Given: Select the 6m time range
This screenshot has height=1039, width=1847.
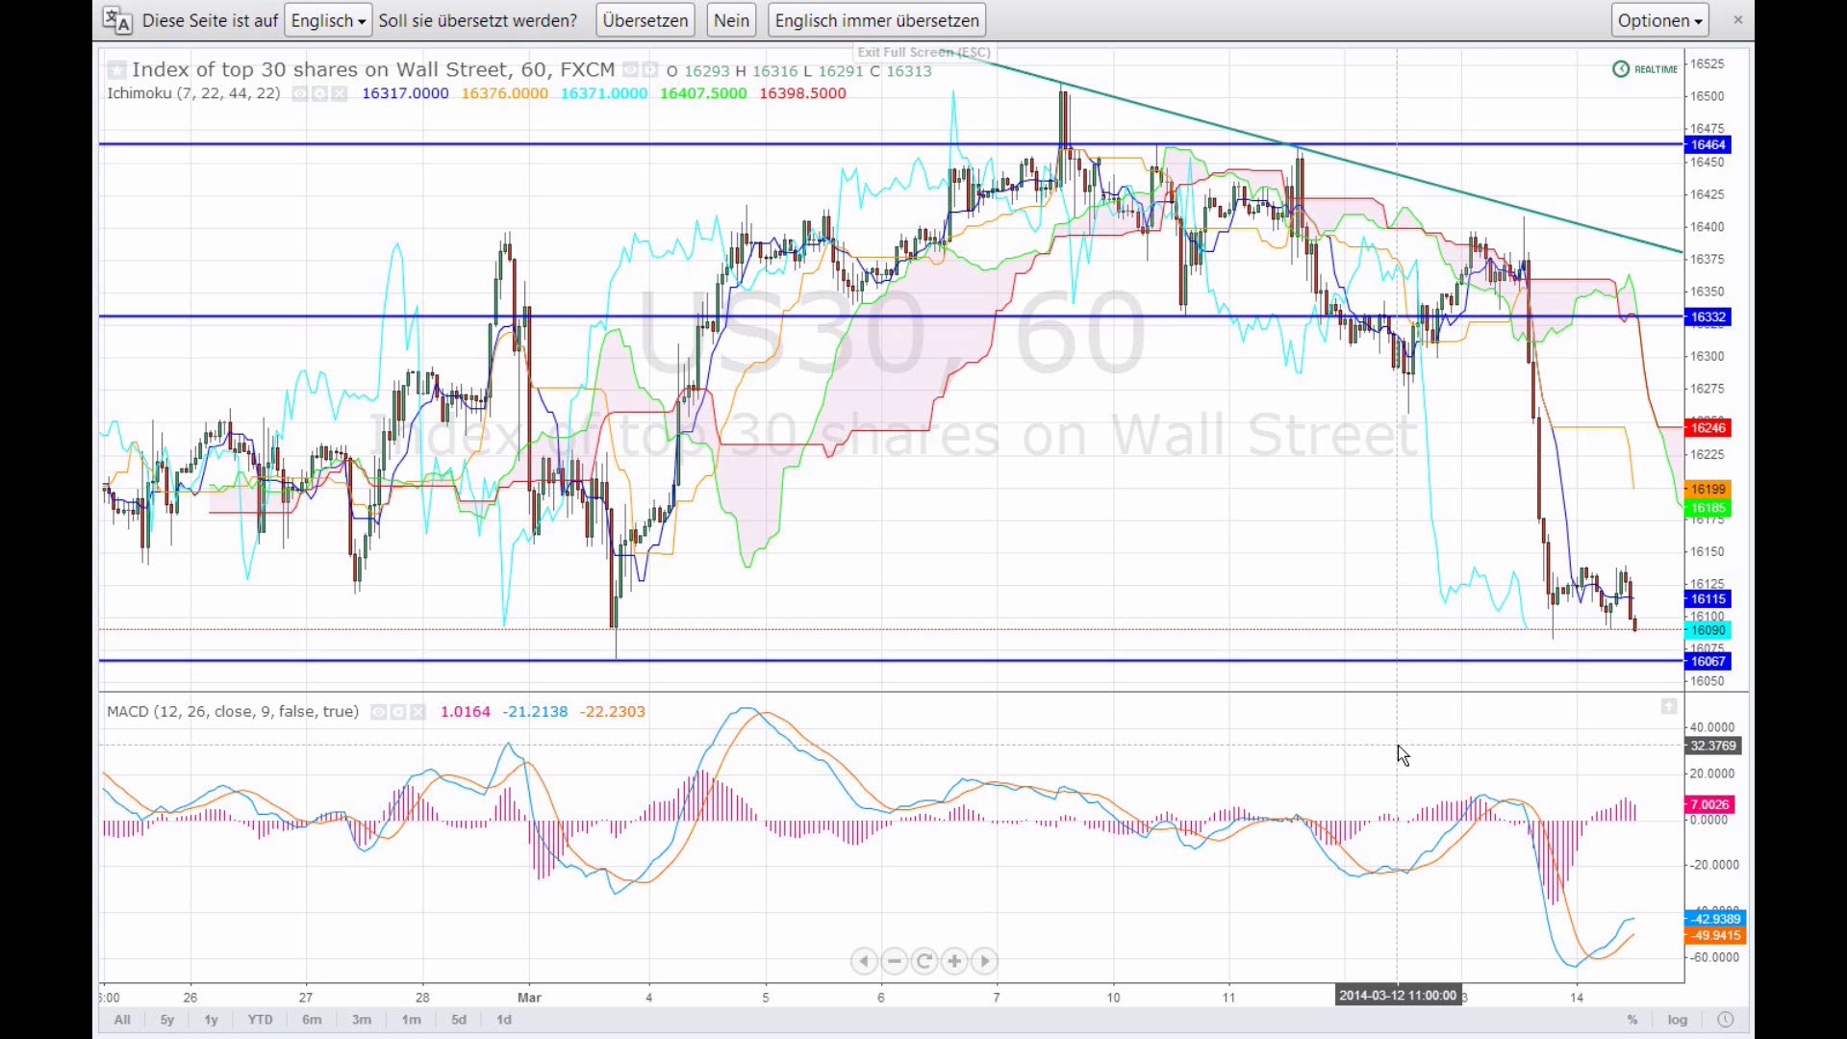Looking at the screenshot, I should (x=312, y=1020).
